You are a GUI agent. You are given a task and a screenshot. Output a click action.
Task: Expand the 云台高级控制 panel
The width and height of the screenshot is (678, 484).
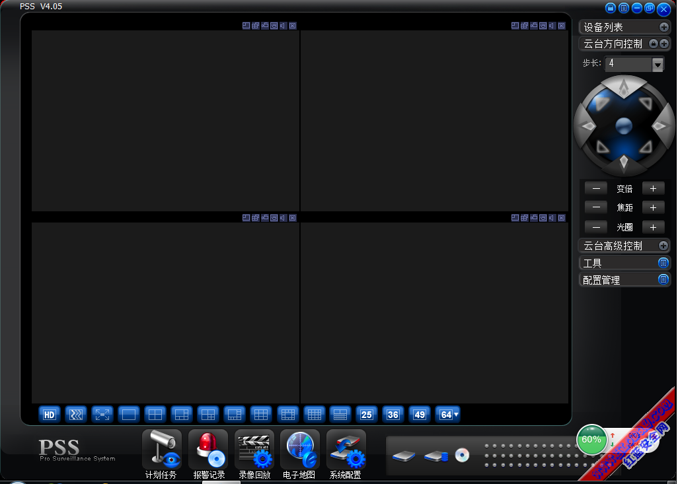pyautogui.click(x=664, y=246)
